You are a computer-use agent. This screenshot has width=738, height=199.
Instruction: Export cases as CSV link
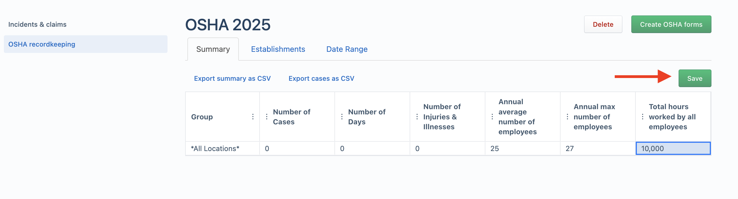(321, 78)
